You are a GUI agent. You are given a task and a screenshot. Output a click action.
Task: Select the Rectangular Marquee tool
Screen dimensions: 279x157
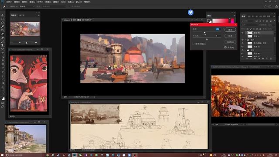click(3, 19)
